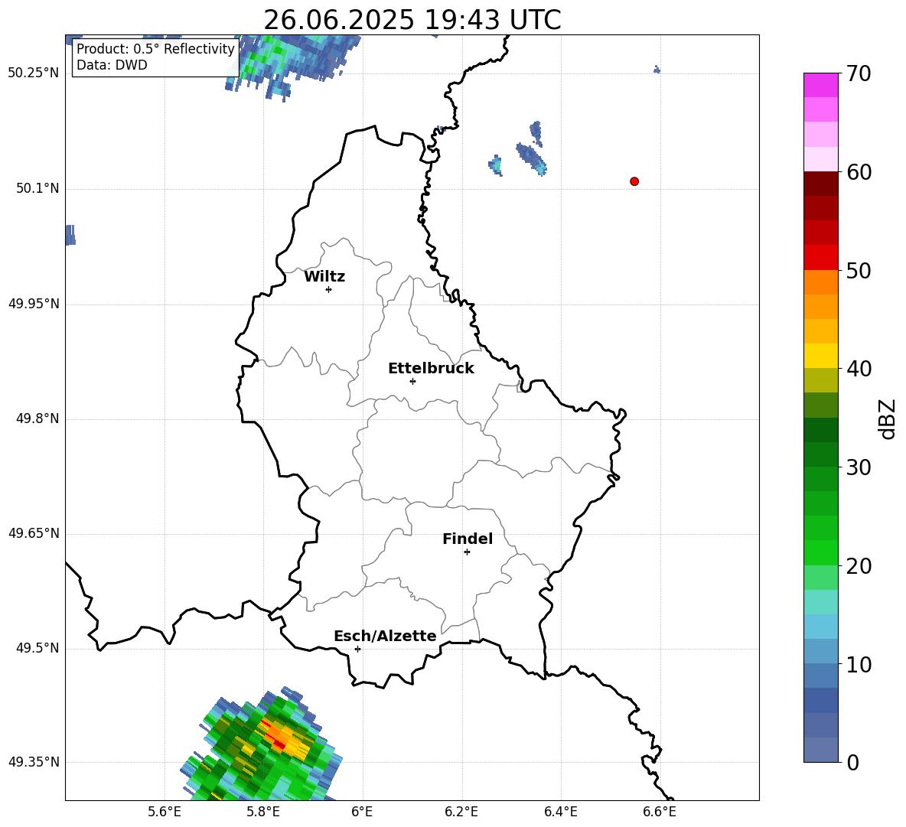Click the 6°E longitude label
906x827 pixels.
point(362,812)
